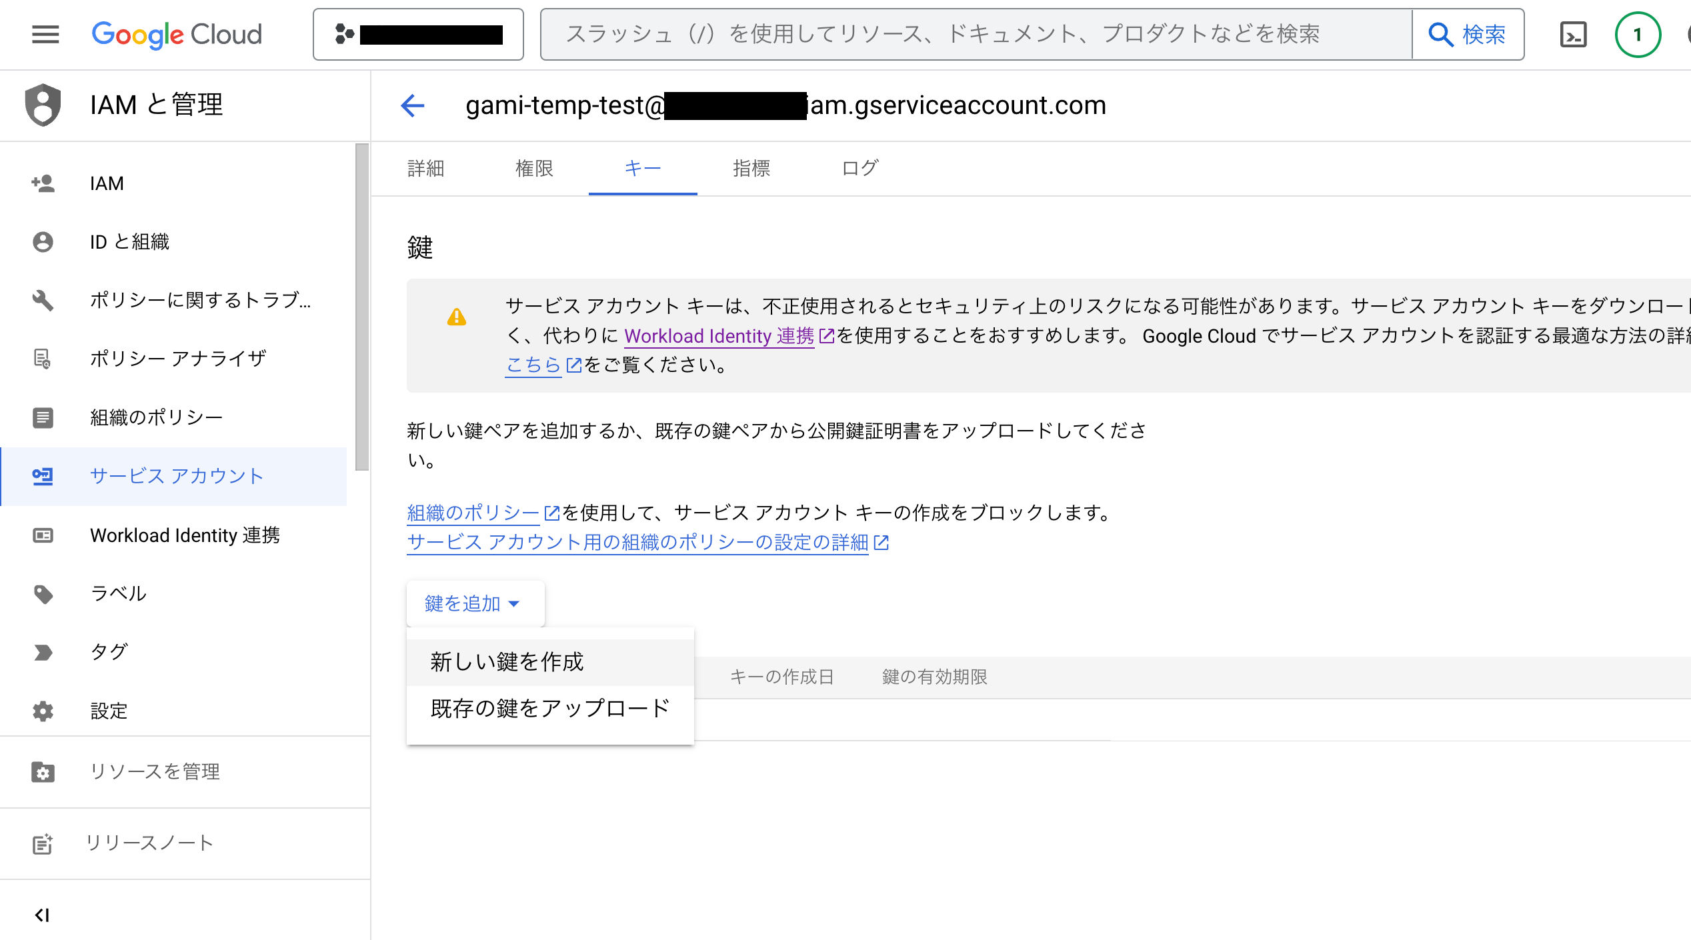
Task: Open the 組織のポリシー hyperlink in content
Action: [473, 512]
